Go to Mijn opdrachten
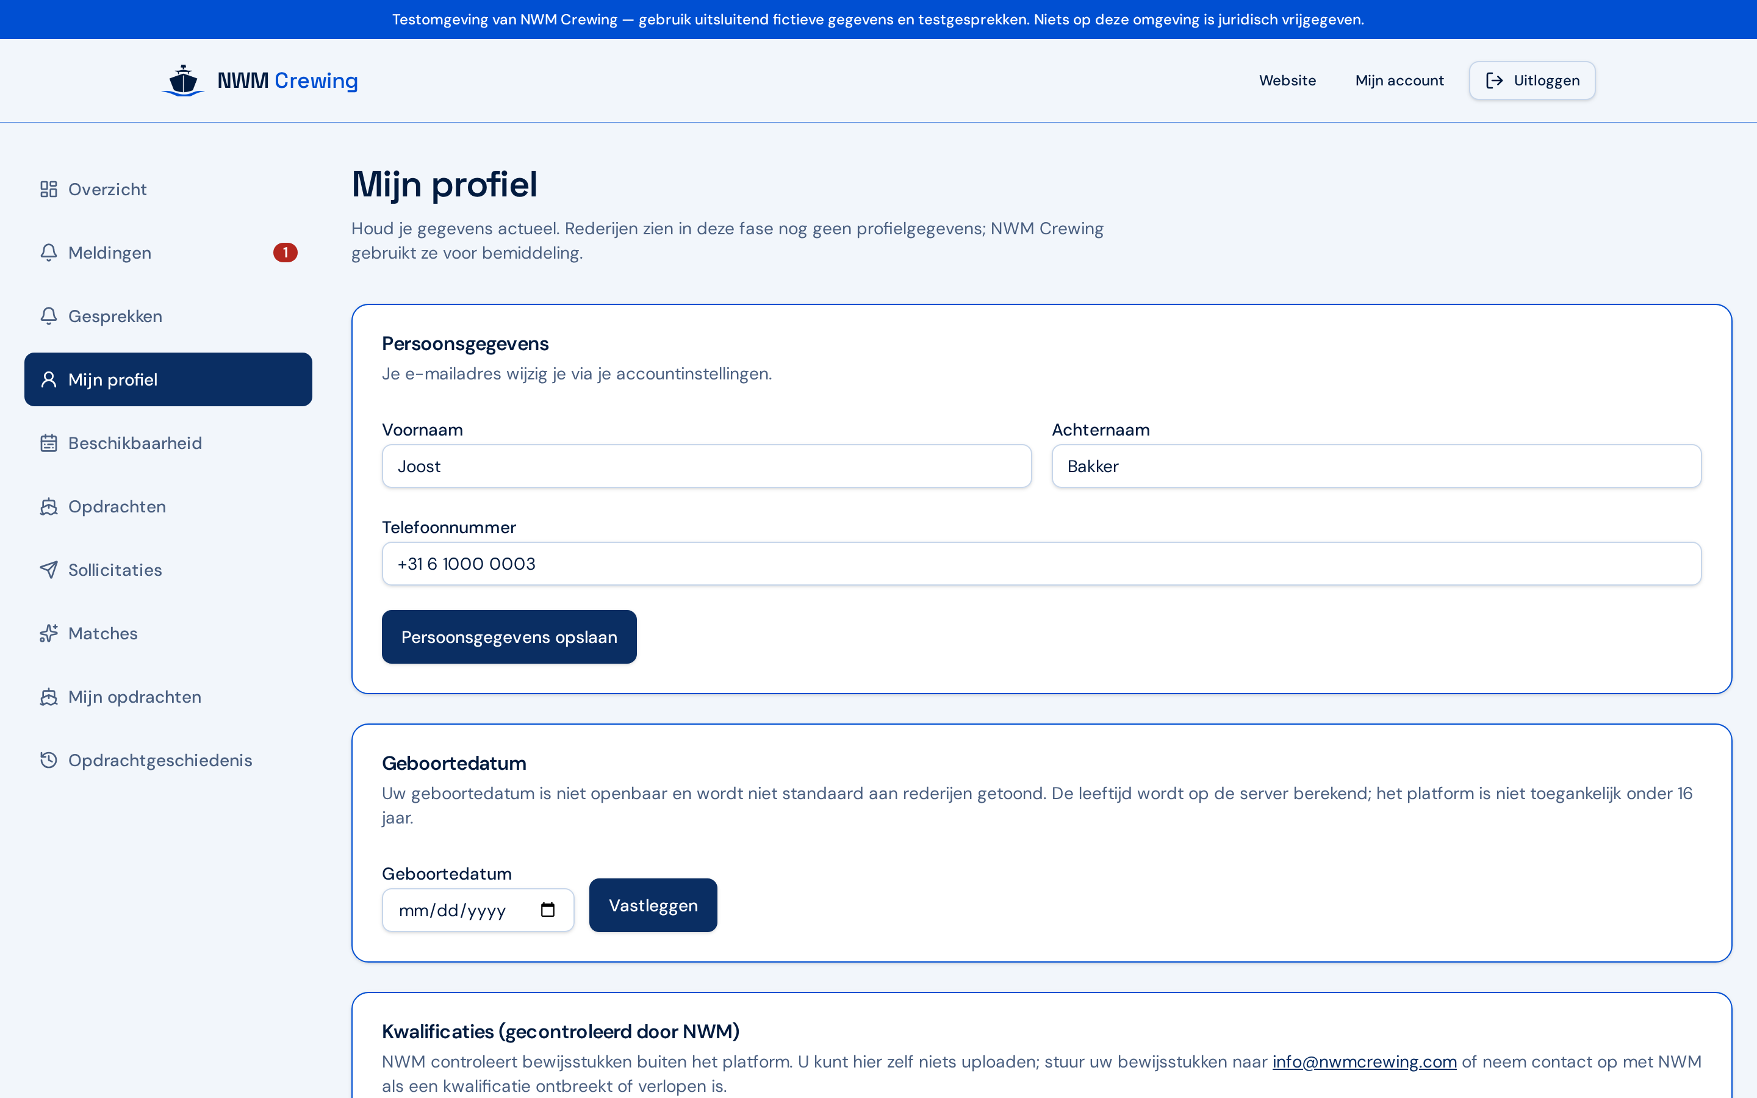The width and height of the screenshot is (1757, 1098). (168, 697)
